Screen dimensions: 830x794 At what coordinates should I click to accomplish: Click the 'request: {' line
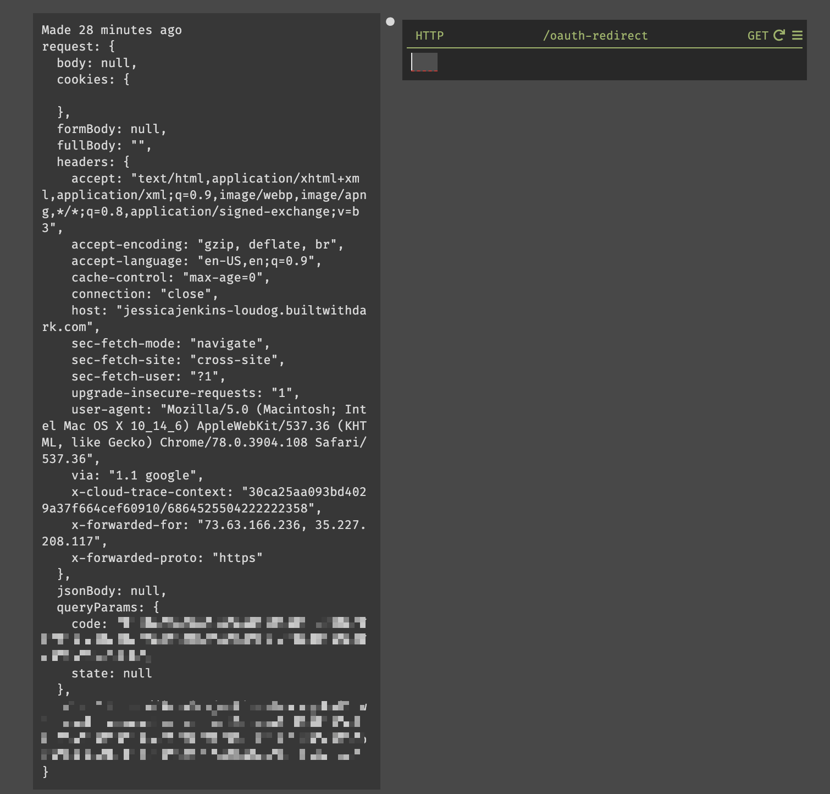coord(79,47)
